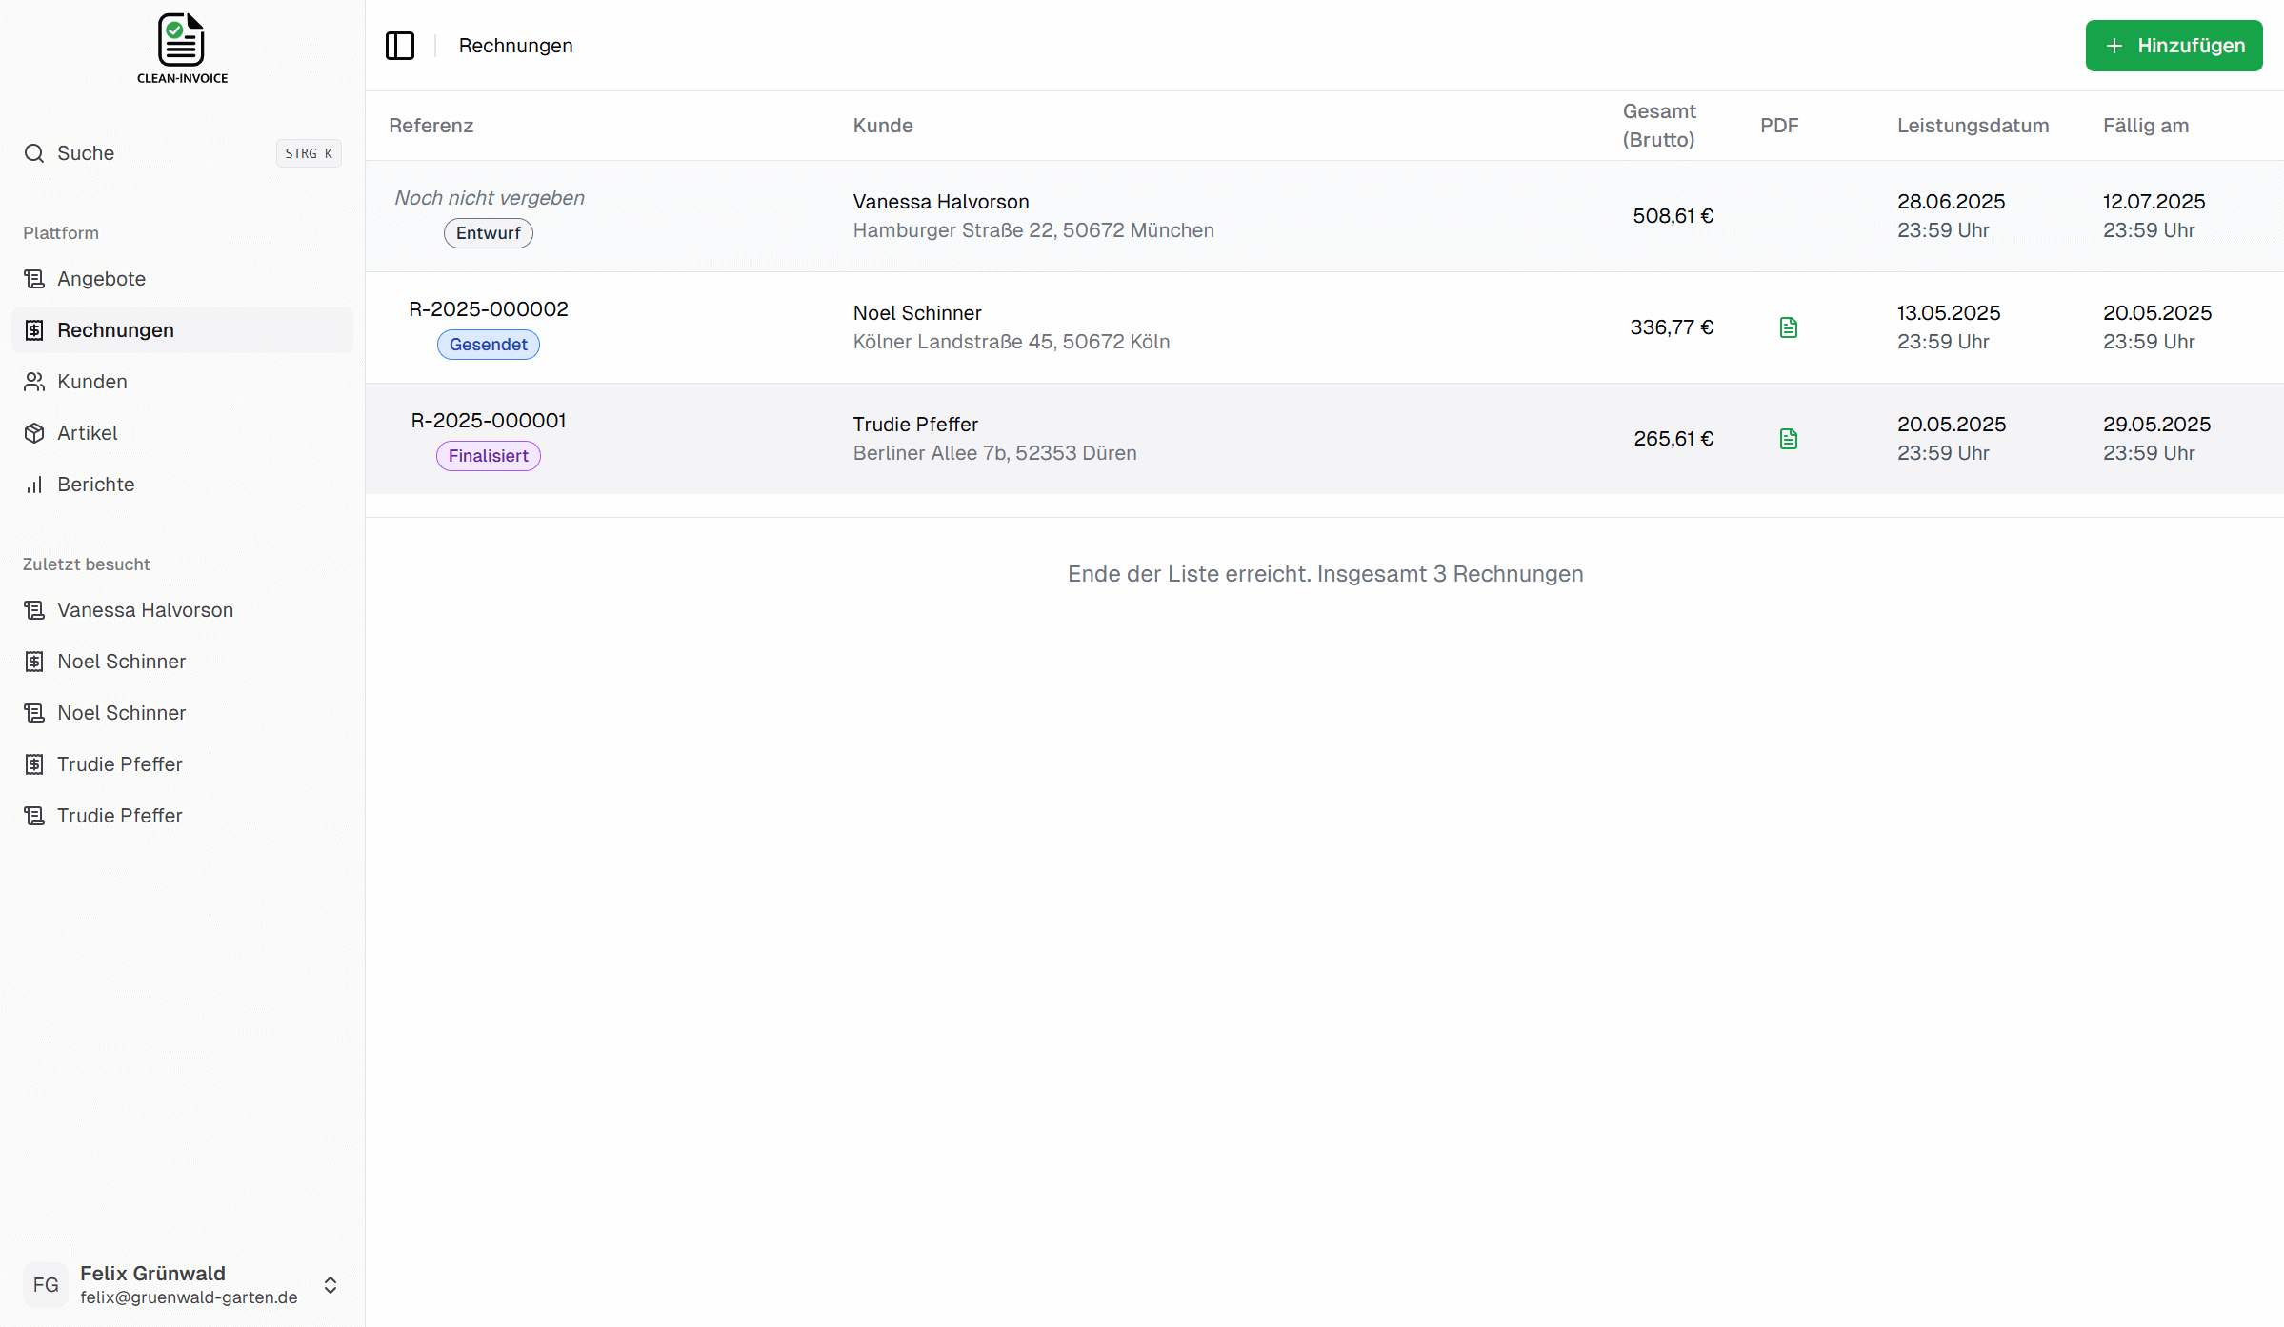Click due date 29.05.2025
Viewport: 2284px width, 1327px height.
2156,425
